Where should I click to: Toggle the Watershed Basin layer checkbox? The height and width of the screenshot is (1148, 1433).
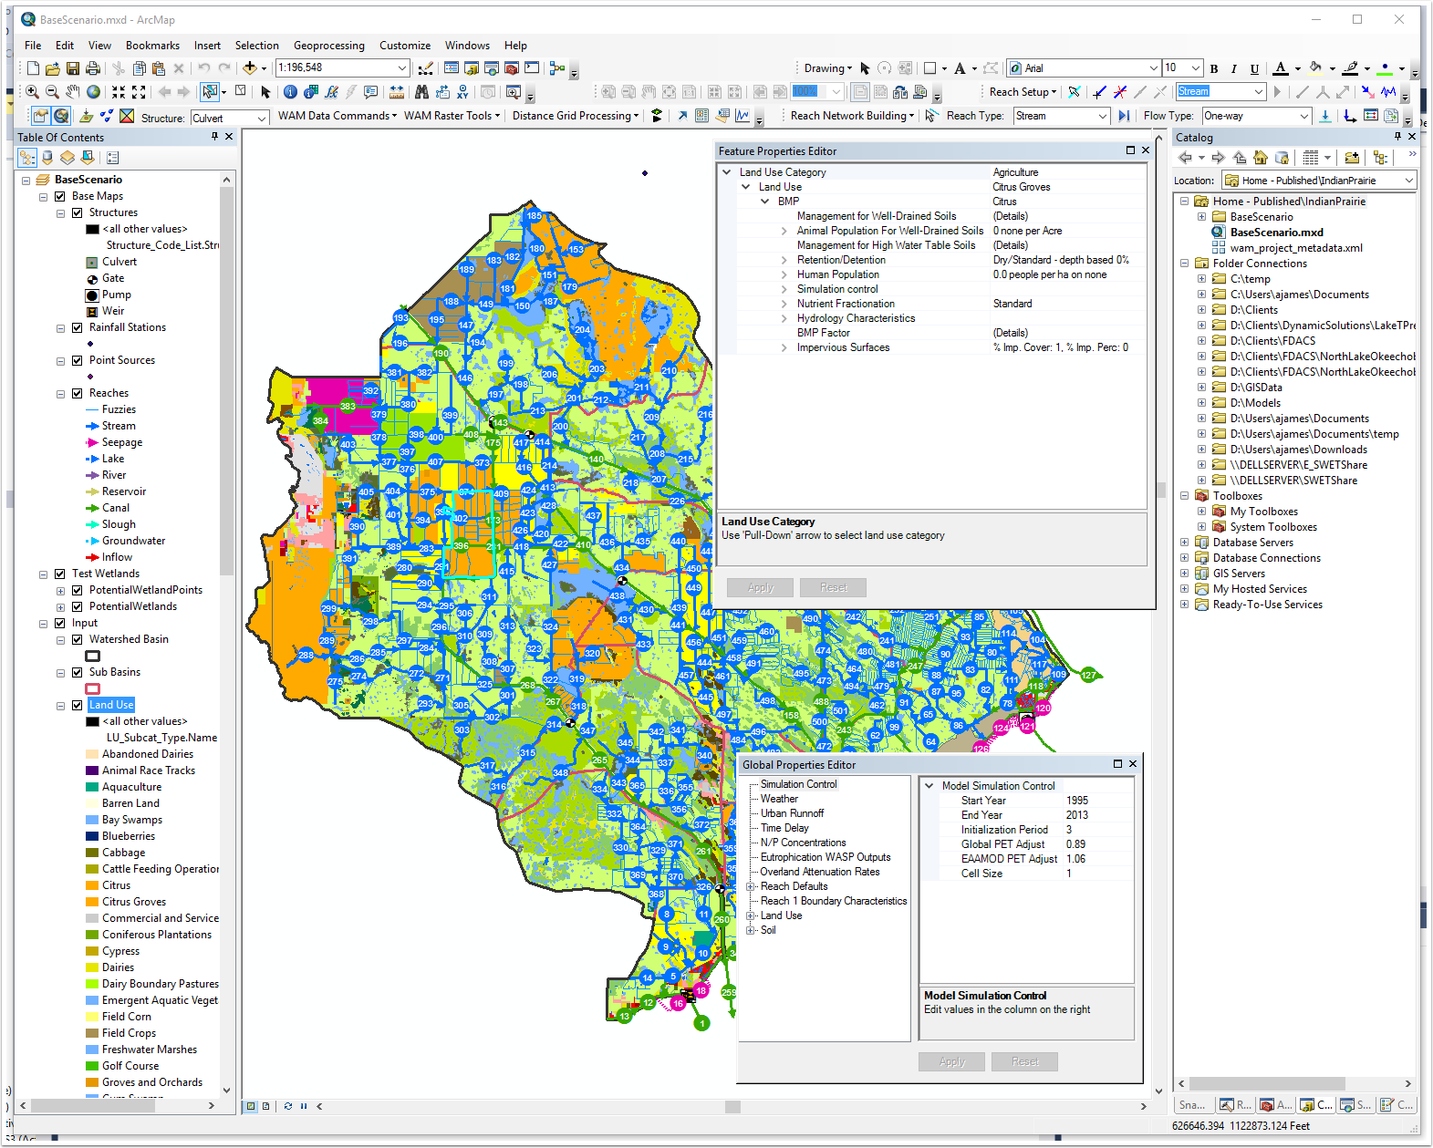78,639
